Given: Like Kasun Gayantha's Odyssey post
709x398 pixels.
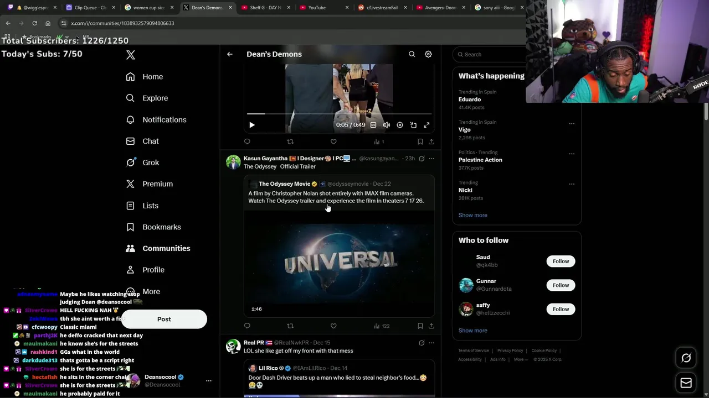Looking at the screenshot, I should click(x=333, y=326).
